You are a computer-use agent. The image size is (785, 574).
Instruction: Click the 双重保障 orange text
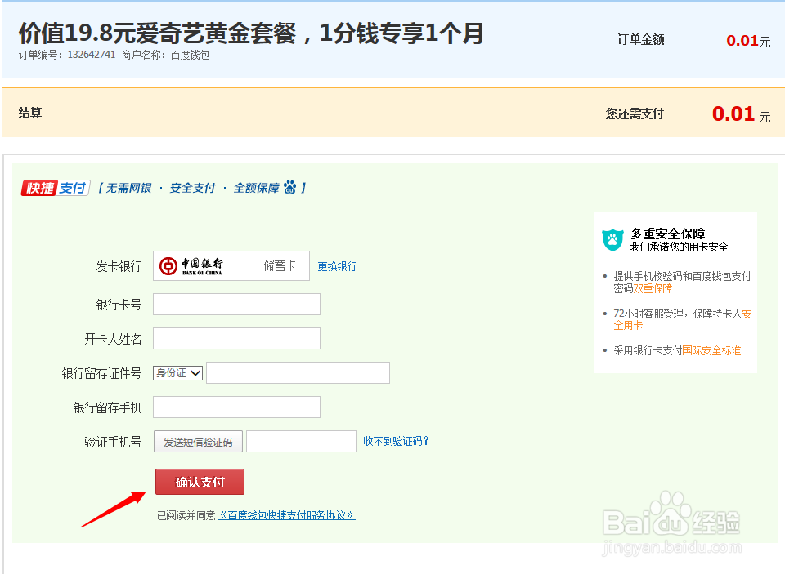[653, 288]
